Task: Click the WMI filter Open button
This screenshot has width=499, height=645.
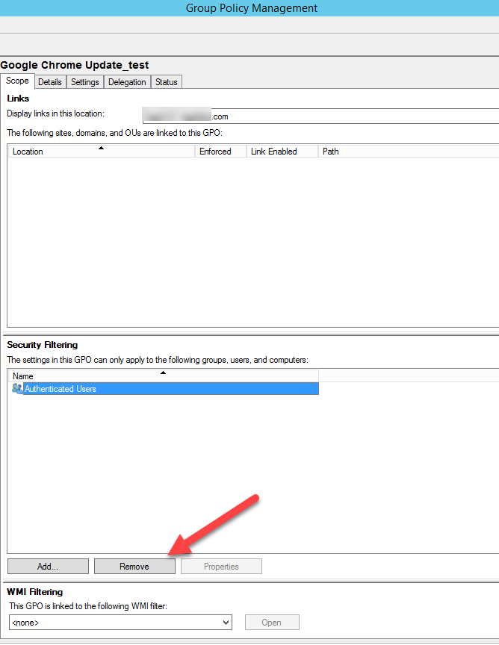Action: click(272, 623)
